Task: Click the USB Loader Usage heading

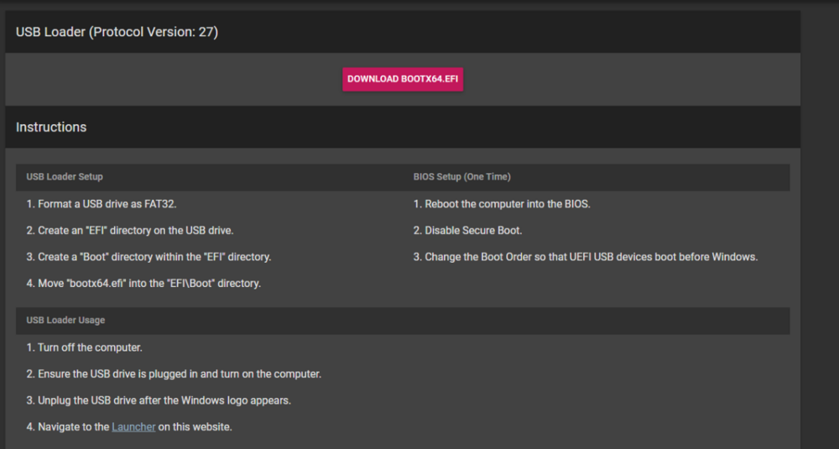Action: point(65,320)
